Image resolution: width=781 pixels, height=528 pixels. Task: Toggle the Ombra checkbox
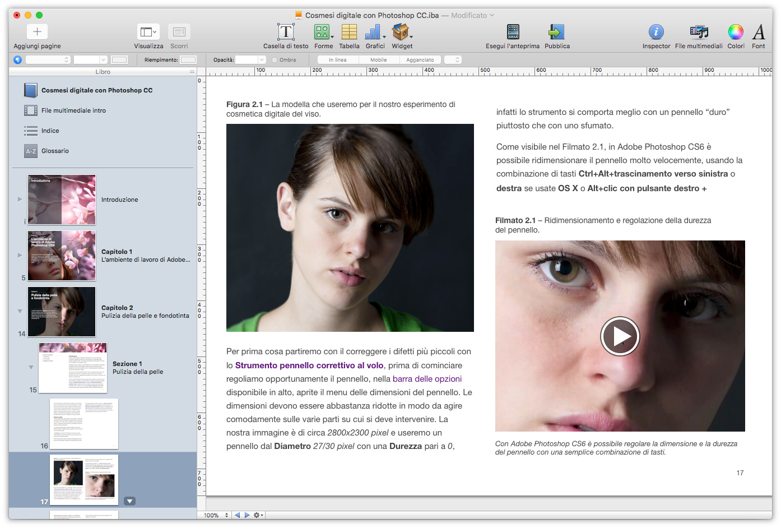(275, 59)
